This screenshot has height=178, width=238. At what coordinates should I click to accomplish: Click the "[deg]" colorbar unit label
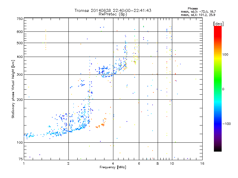[x=218, y=24]
